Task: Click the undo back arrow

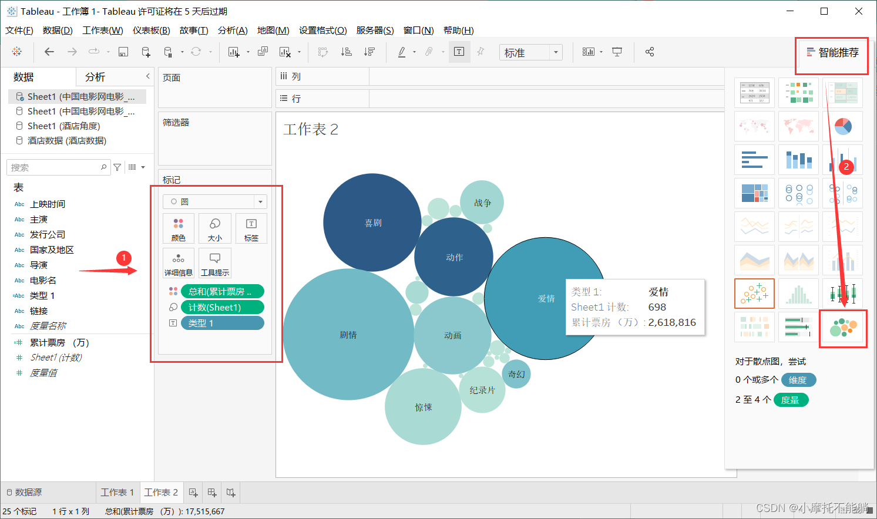Action: click(x=49, y=52)
